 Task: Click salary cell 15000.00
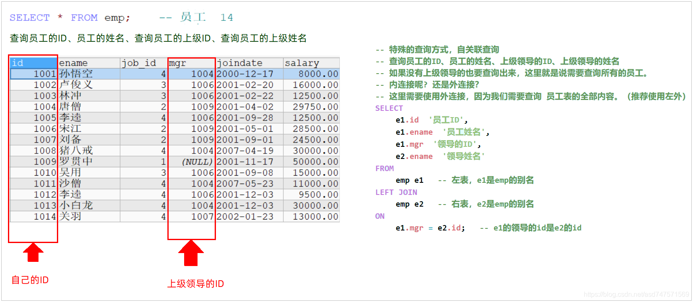click(x=311, y=173)
